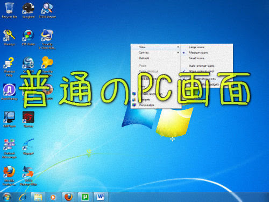The width and height of the screenshot is (269, 202).
Task: Open the KMPlayer desktop shortcut
Action: 9,120
